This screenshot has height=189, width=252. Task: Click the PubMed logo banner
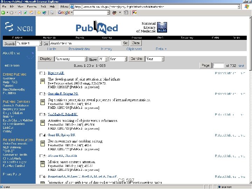point(97,27)
